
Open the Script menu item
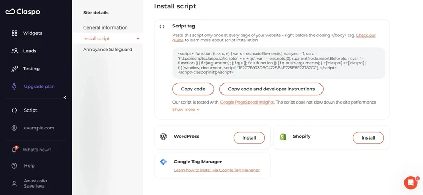(x=31, y=110)
